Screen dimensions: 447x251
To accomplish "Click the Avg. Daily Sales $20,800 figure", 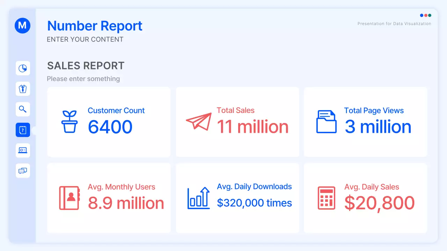I will pos(379,203).
